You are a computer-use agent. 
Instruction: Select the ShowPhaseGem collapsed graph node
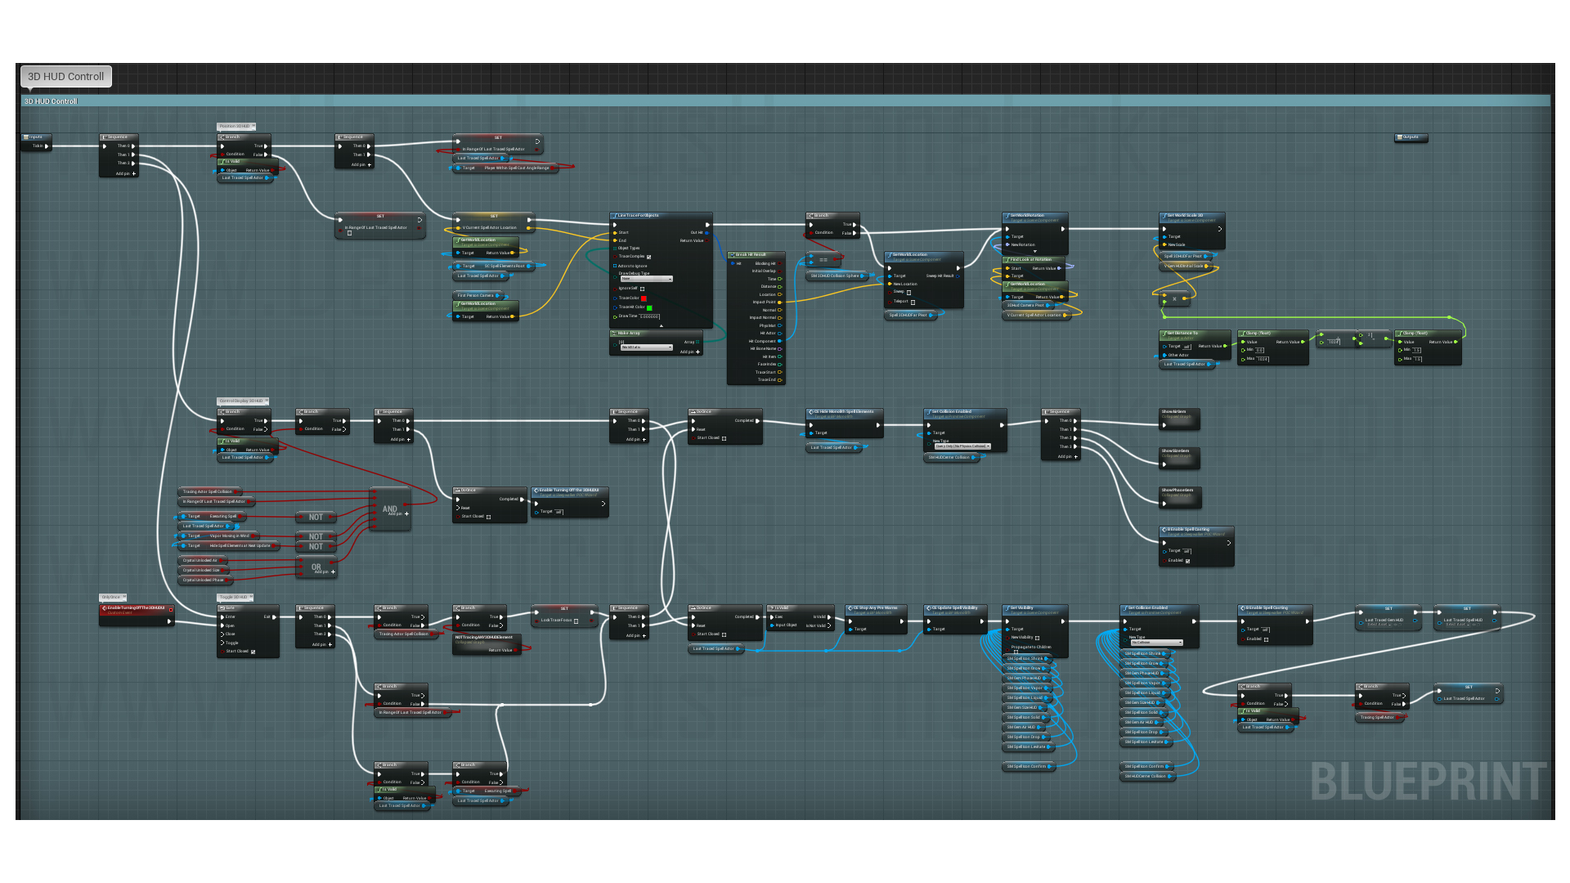(1179, 499)
